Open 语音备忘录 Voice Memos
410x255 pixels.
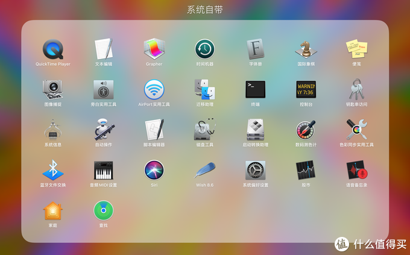pos(357,170)
